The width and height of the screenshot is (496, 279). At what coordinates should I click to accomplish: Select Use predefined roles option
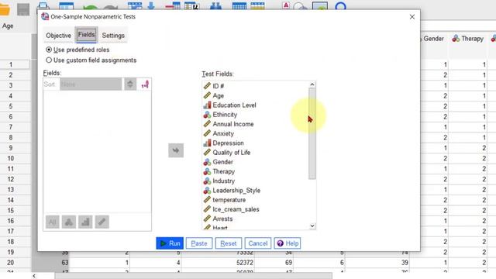[x=77, y=50]
